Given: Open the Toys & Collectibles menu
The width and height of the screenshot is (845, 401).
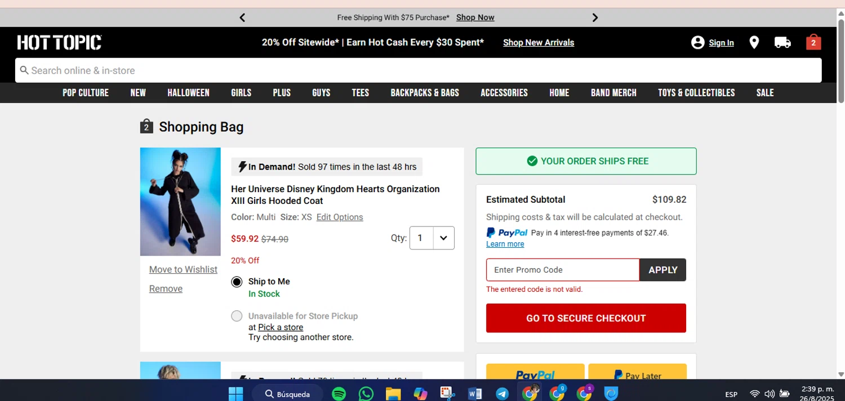Looking at the screenshot, I should click(x=696, y=93).
